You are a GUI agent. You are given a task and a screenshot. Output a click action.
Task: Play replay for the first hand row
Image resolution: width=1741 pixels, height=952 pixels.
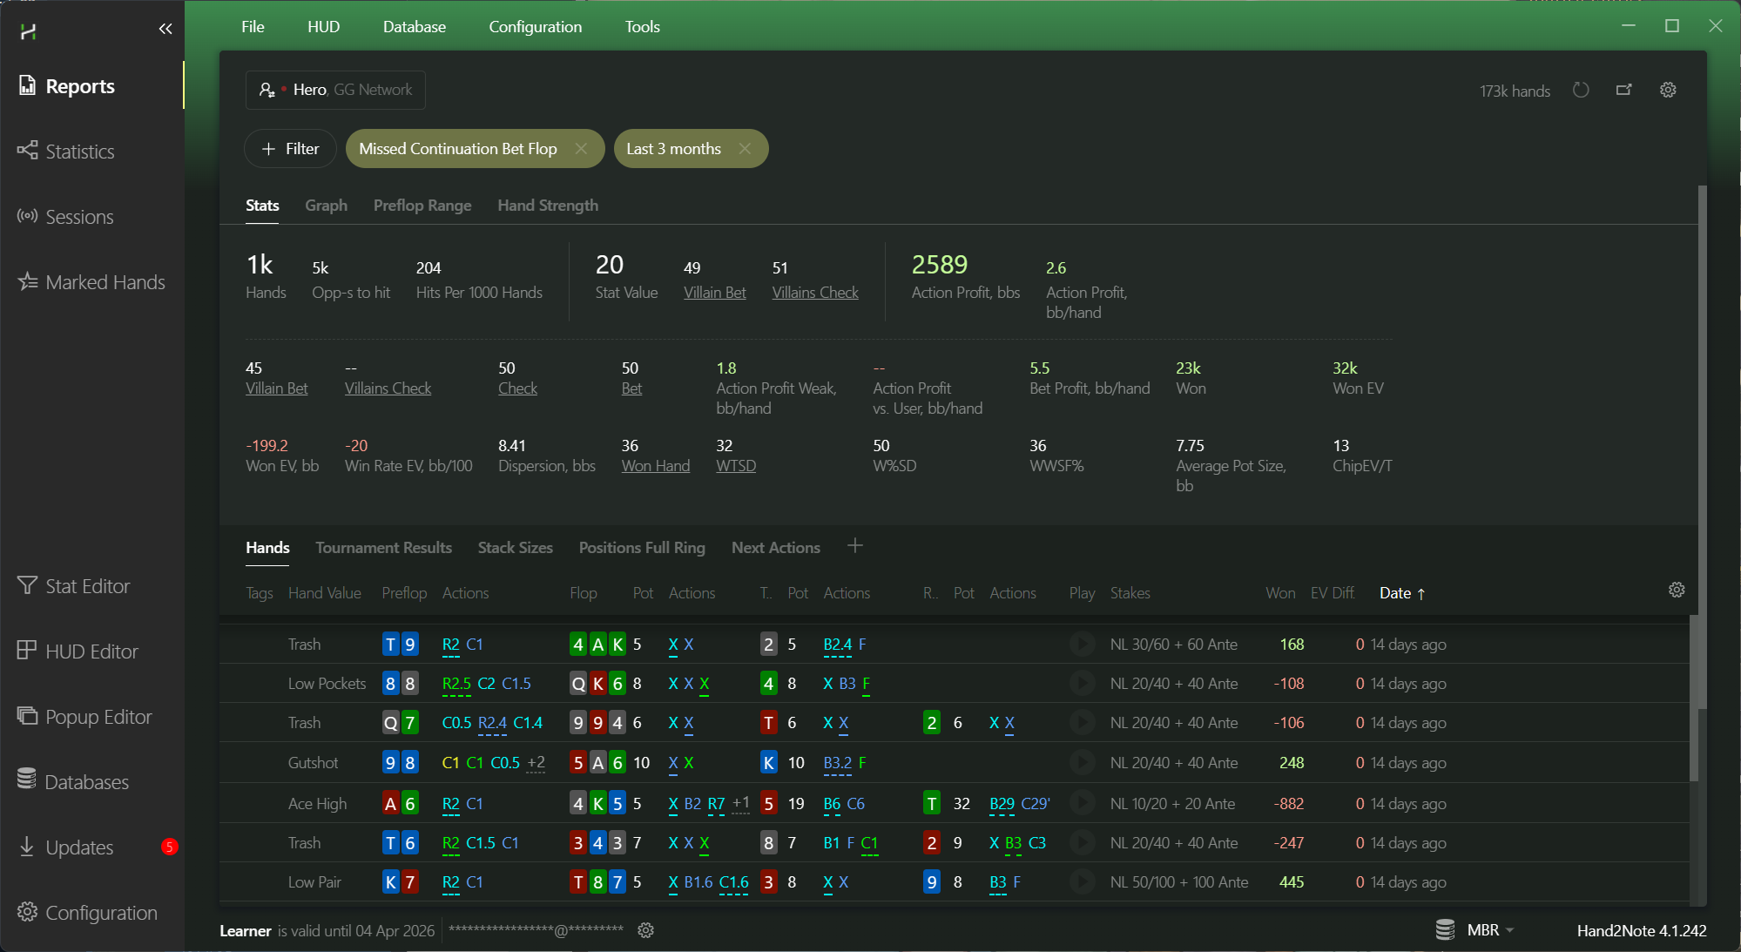[1082, 645]
